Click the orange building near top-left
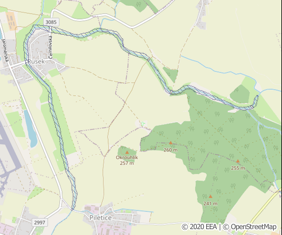Screen dimensions: 282x235 tap(11, 21)
